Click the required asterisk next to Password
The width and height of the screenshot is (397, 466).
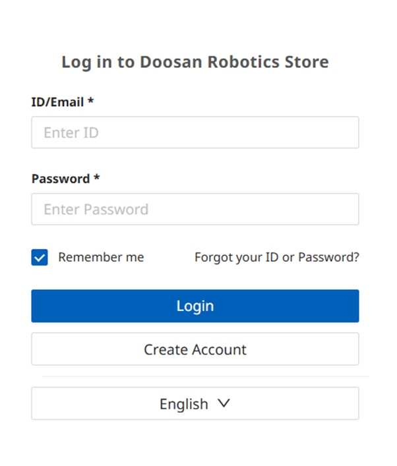pos(96,179)
